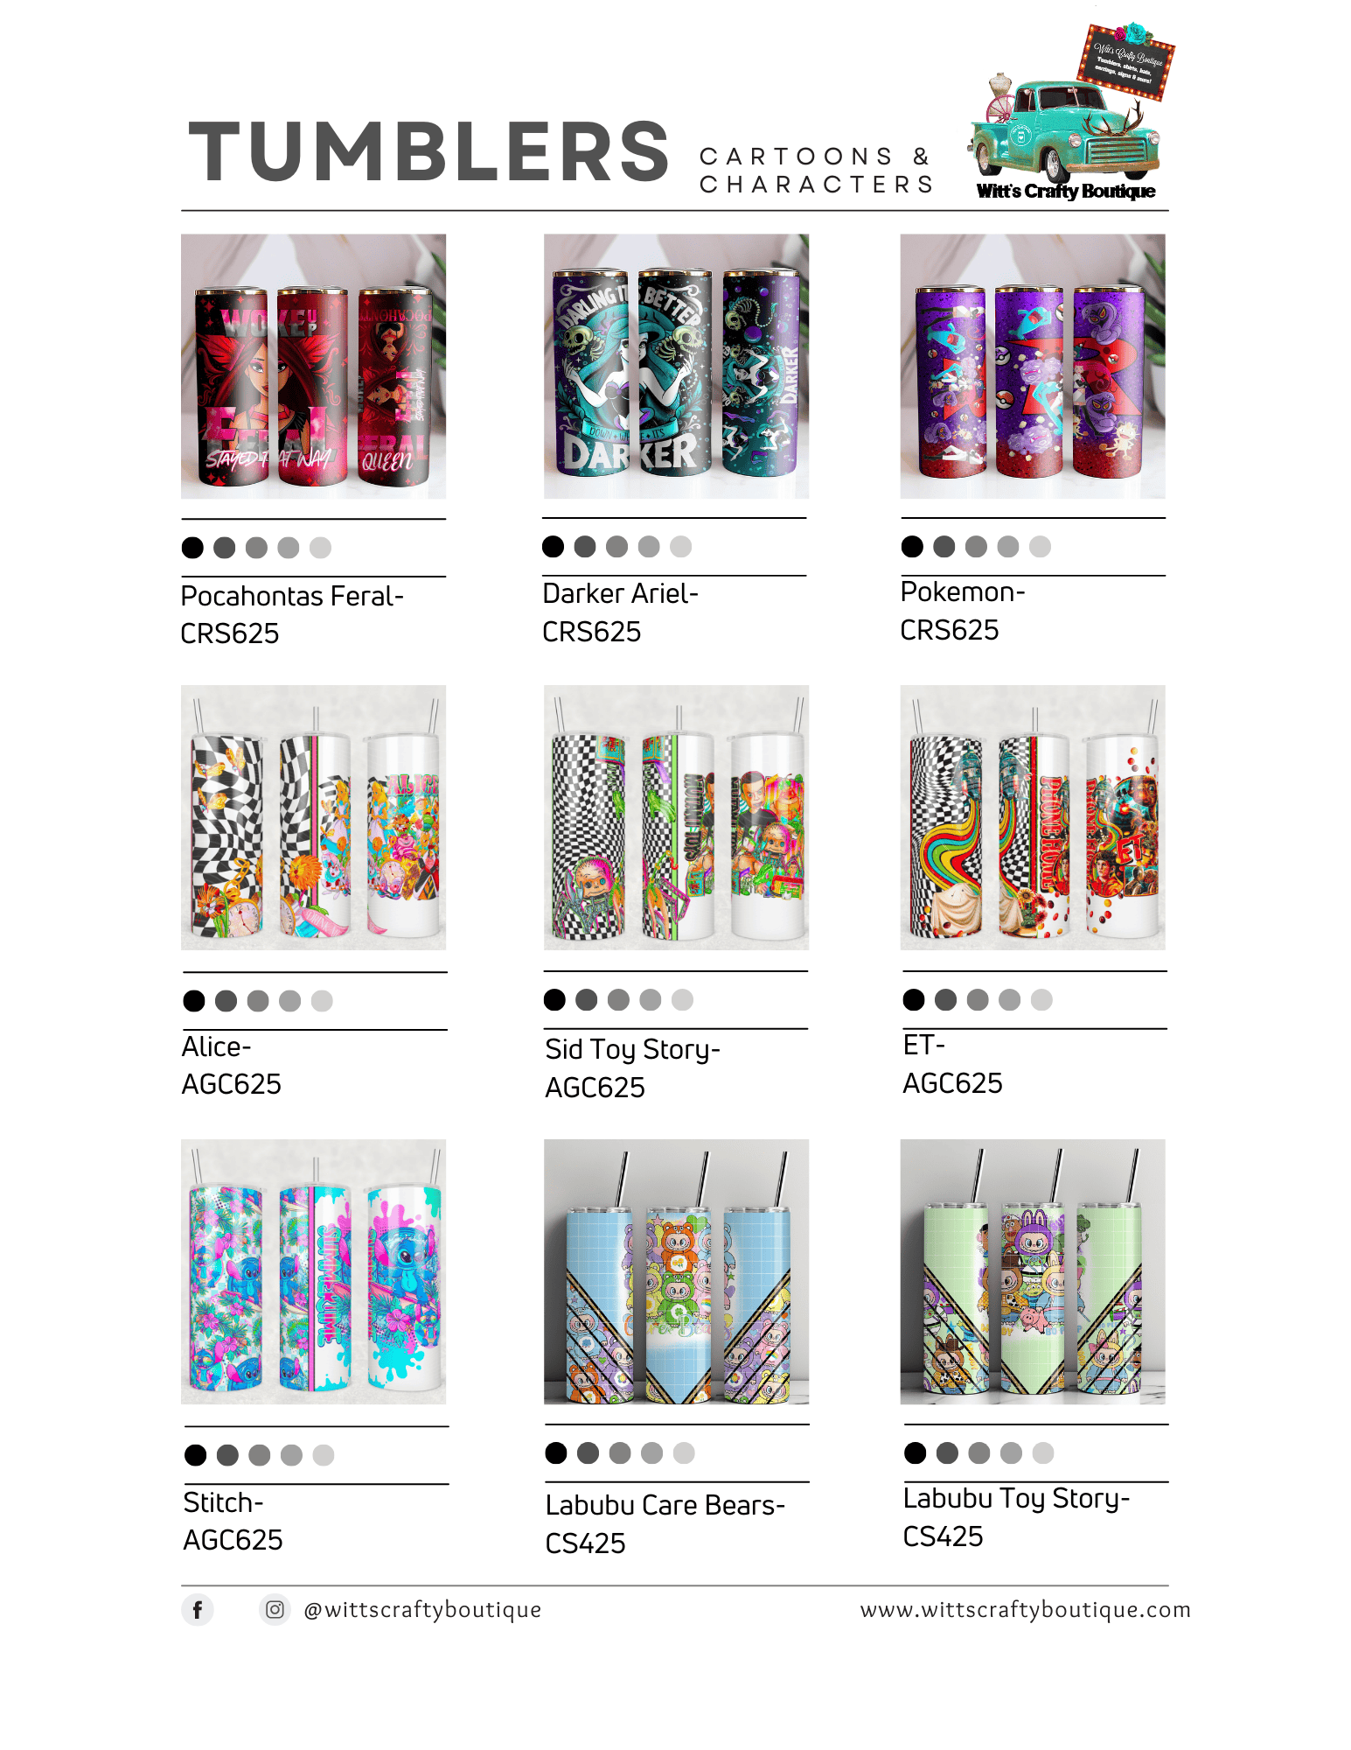
Task: Click the Instagram icon in the footer
Action: pos(275,1609)
